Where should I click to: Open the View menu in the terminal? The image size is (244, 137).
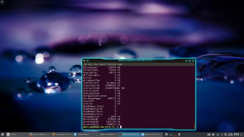[96, 64]
